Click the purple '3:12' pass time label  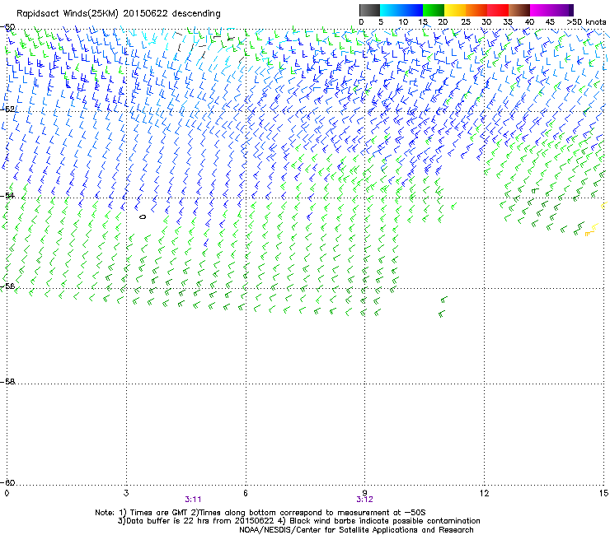click(364, 500)
